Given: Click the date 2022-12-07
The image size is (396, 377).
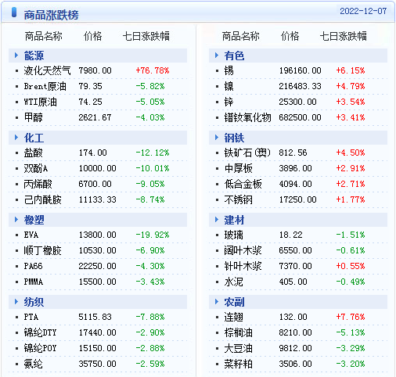Looking at the screenshot, I should click(x=363, y=11).
